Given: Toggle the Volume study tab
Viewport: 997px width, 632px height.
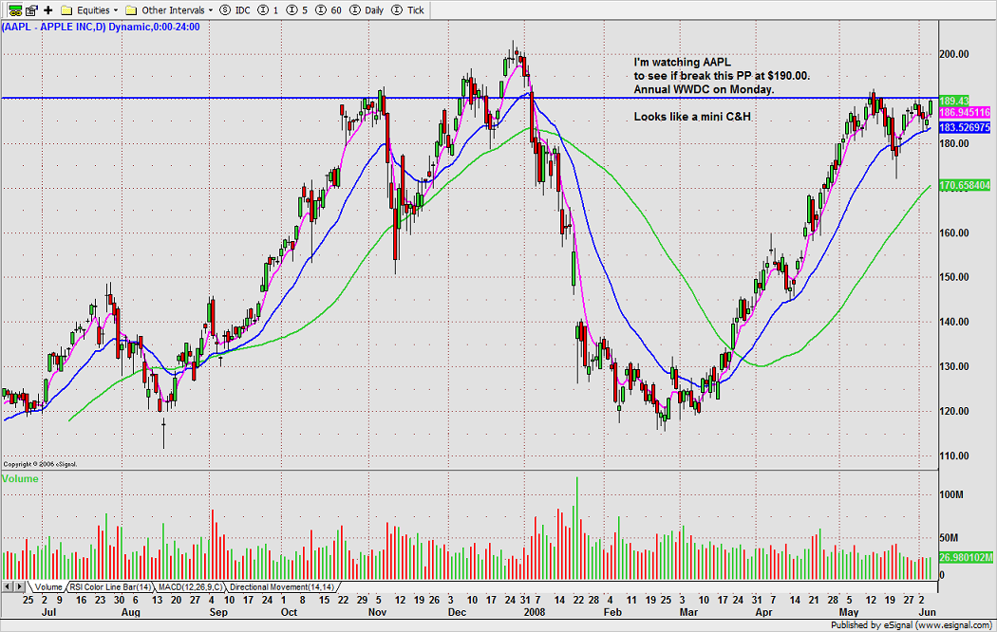Looking at the screenshot, I should tap(49, 586).
